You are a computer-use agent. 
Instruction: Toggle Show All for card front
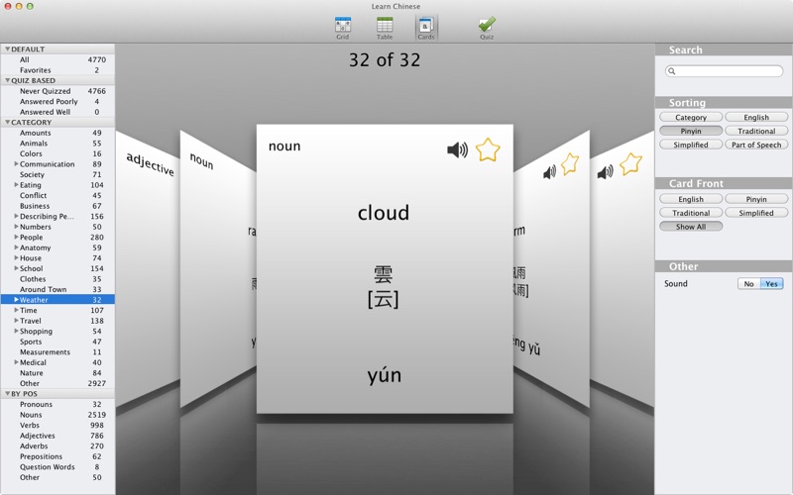point(691,227)
